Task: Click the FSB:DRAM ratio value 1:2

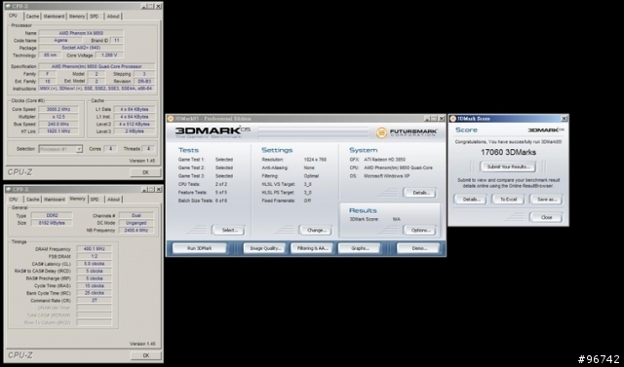Action: (x=94, y=257)
